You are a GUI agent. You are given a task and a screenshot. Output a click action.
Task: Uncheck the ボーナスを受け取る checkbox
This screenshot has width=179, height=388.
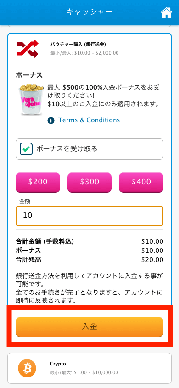click(x=26, y=149)
